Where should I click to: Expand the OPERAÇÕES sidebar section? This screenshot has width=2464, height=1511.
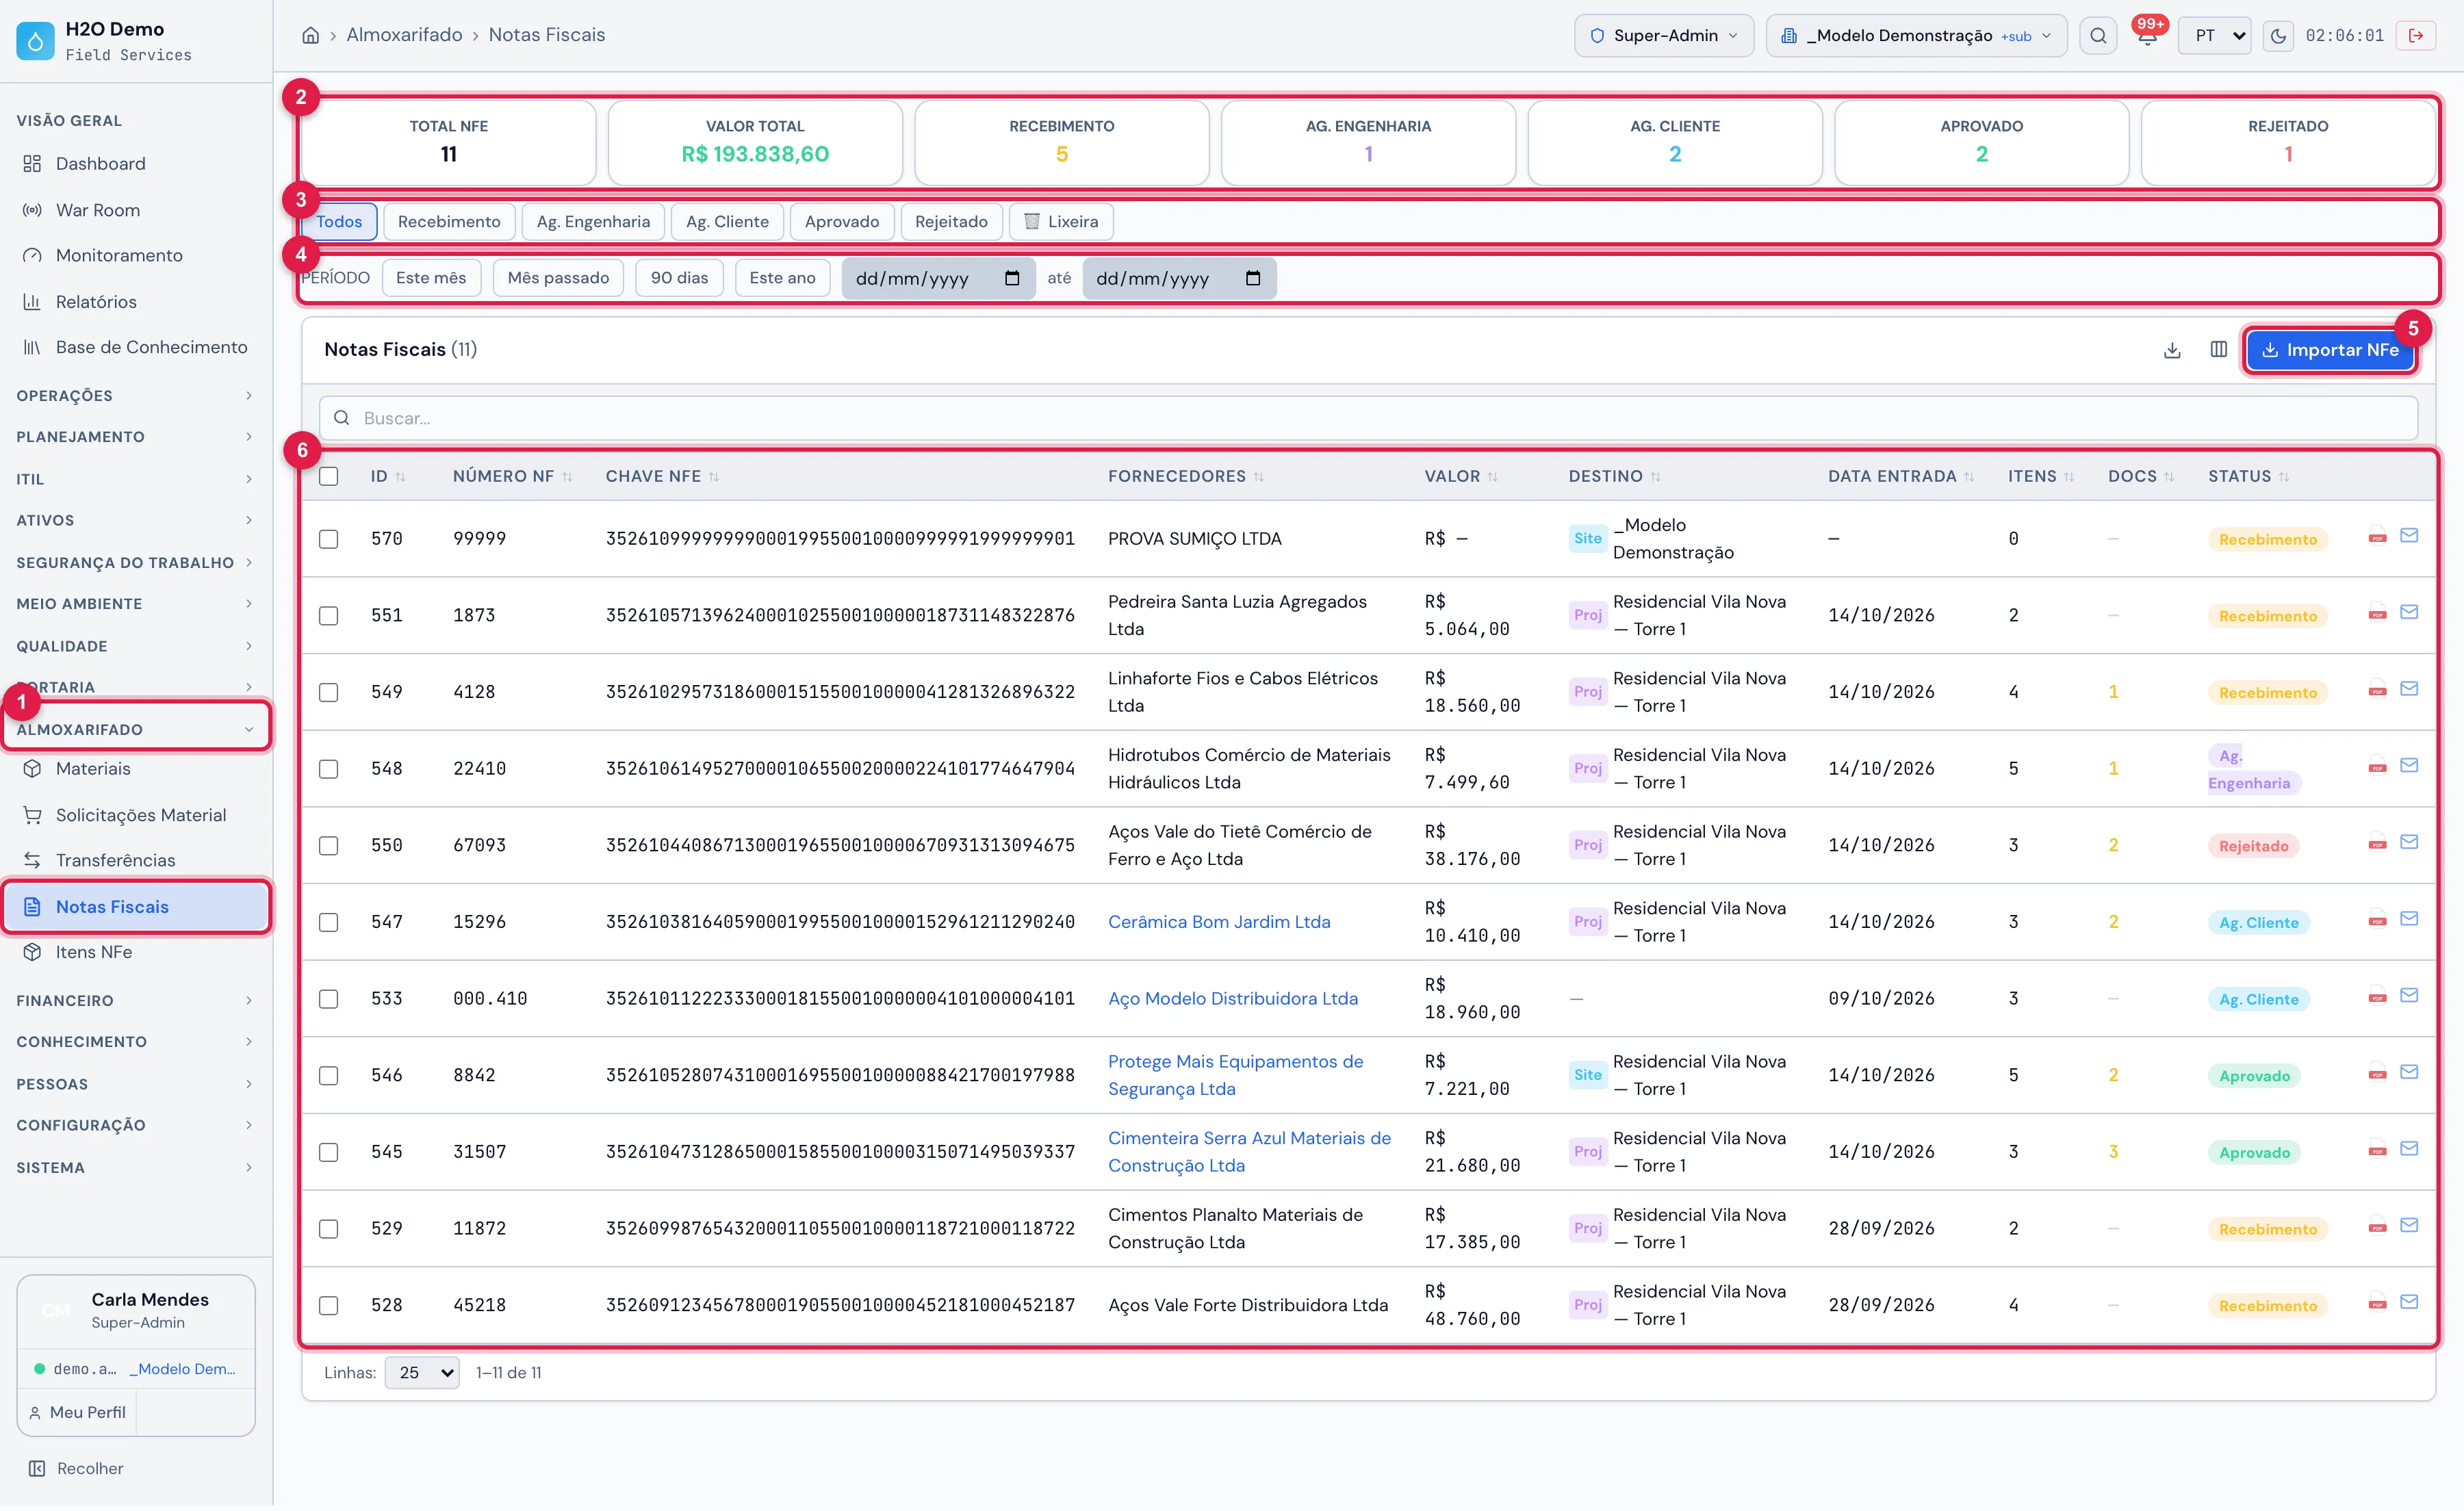[136, 396]
